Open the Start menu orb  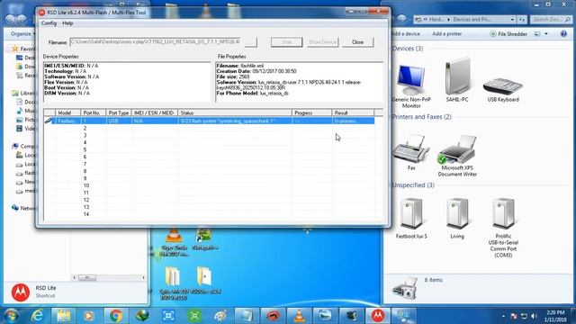[x=12, y=316]
